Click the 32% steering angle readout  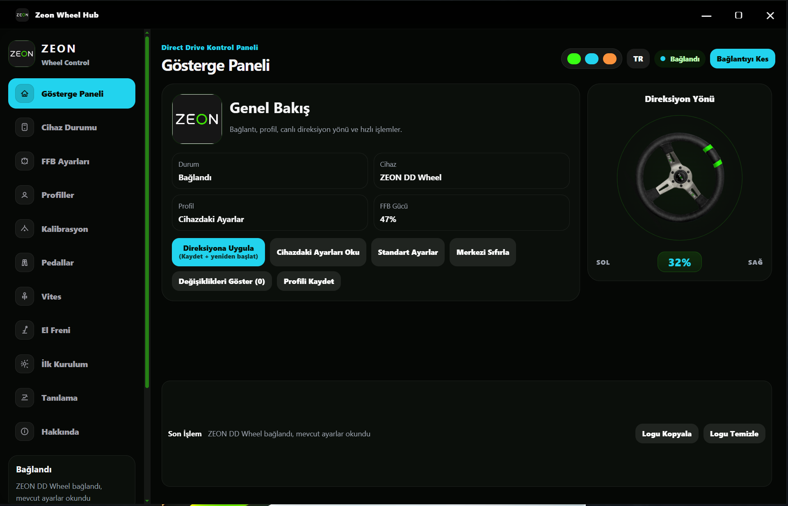(679, 262)
